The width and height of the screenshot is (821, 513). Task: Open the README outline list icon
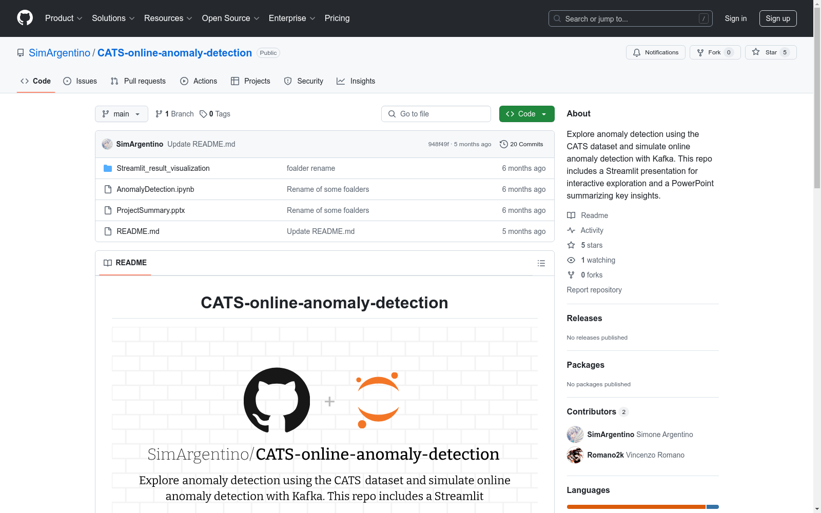[541, 263]
